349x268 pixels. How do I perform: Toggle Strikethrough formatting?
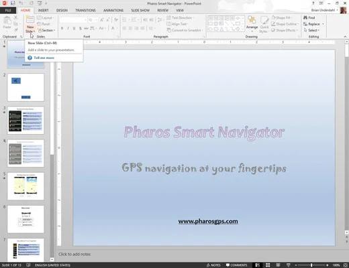point(86,28)
